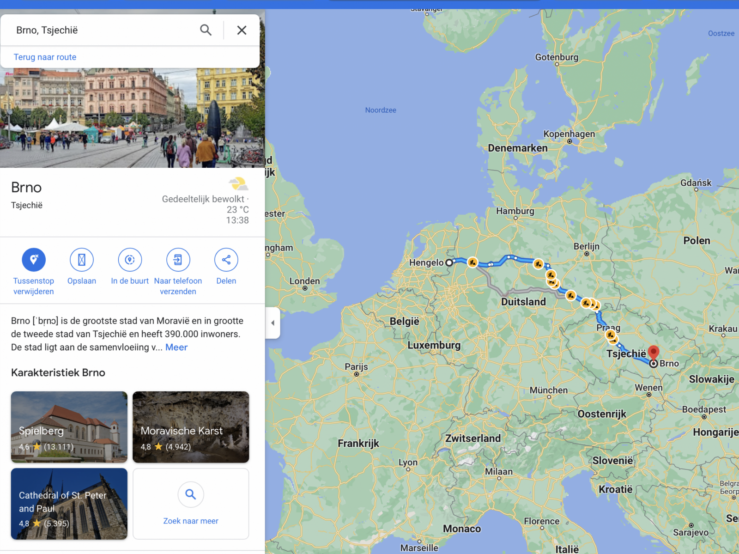
Task: Click the Krakau label on map
Action: (723, 329)
